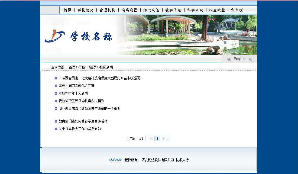The width and height of the screenshot is (298, 174).
Task: Click the second 首页 breadcrumb link
Action: (93, 67)
